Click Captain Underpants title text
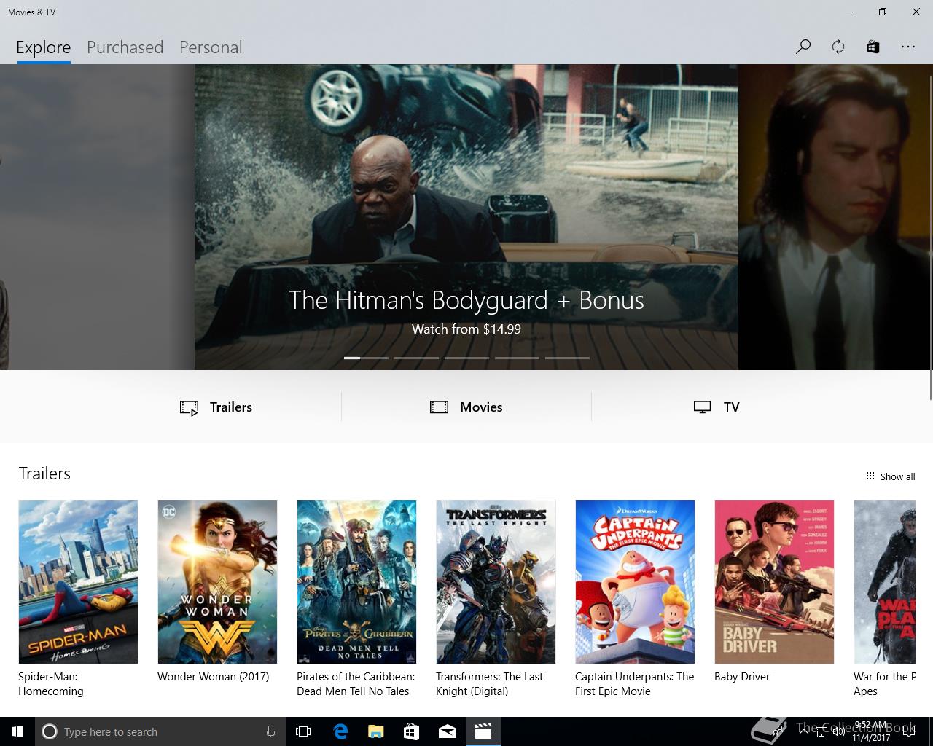 click(635, 684)
